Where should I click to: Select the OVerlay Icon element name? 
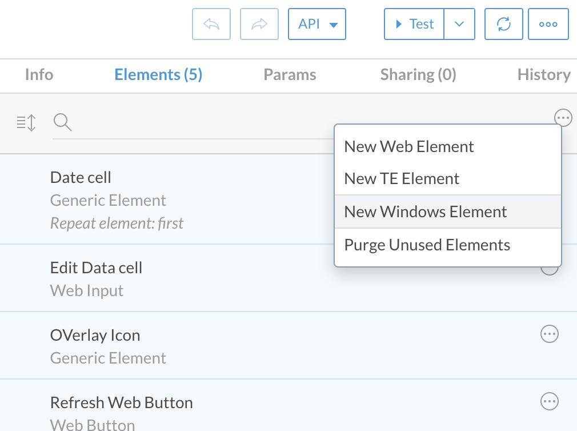point(95,336)
